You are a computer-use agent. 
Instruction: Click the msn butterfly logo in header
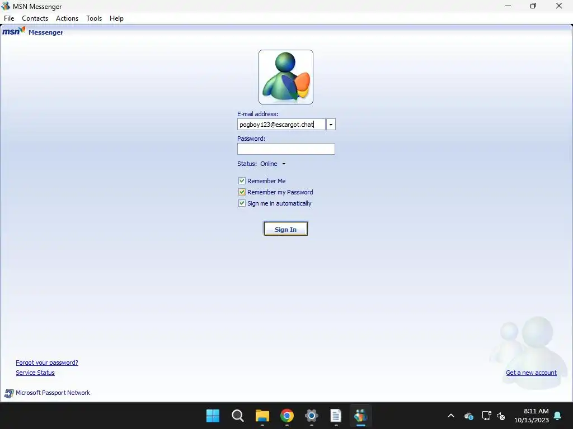[x=14, y=31]
